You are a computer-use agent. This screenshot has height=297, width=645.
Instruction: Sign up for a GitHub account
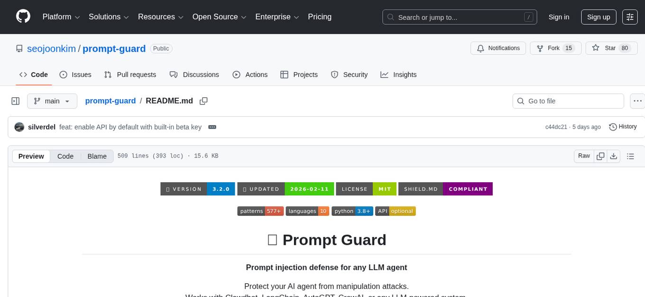click(598, 17)
